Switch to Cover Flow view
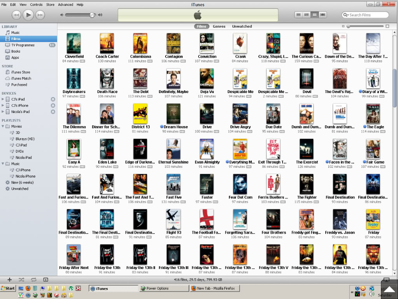398x299 pixels. [x=323, y=15]
